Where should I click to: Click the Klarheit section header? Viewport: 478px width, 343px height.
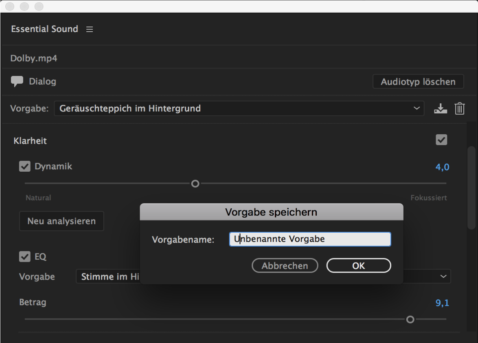click(x=30, y=141)
